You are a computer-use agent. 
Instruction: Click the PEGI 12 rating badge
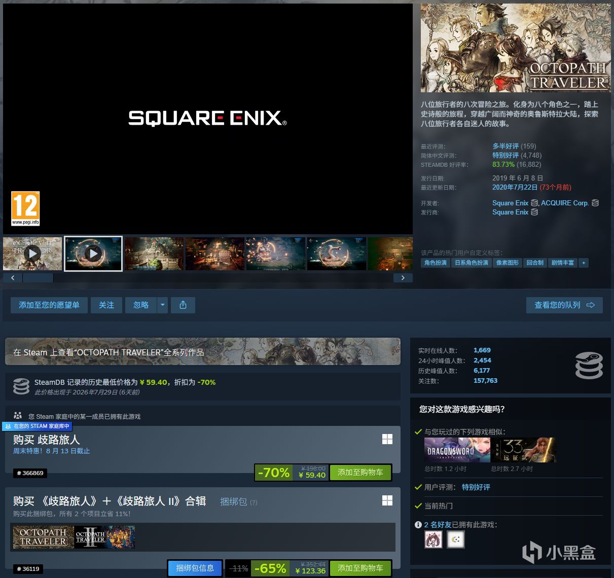point(25,208)
